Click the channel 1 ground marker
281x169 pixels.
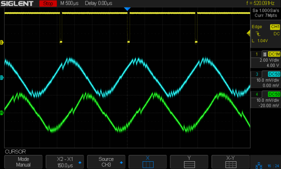coord(2,43)
